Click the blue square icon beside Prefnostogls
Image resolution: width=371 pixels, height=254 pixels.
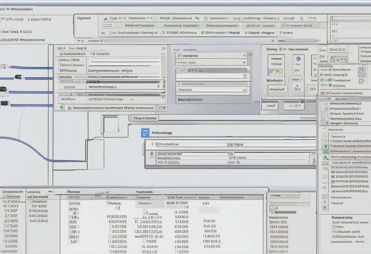(x=145, y=132)
